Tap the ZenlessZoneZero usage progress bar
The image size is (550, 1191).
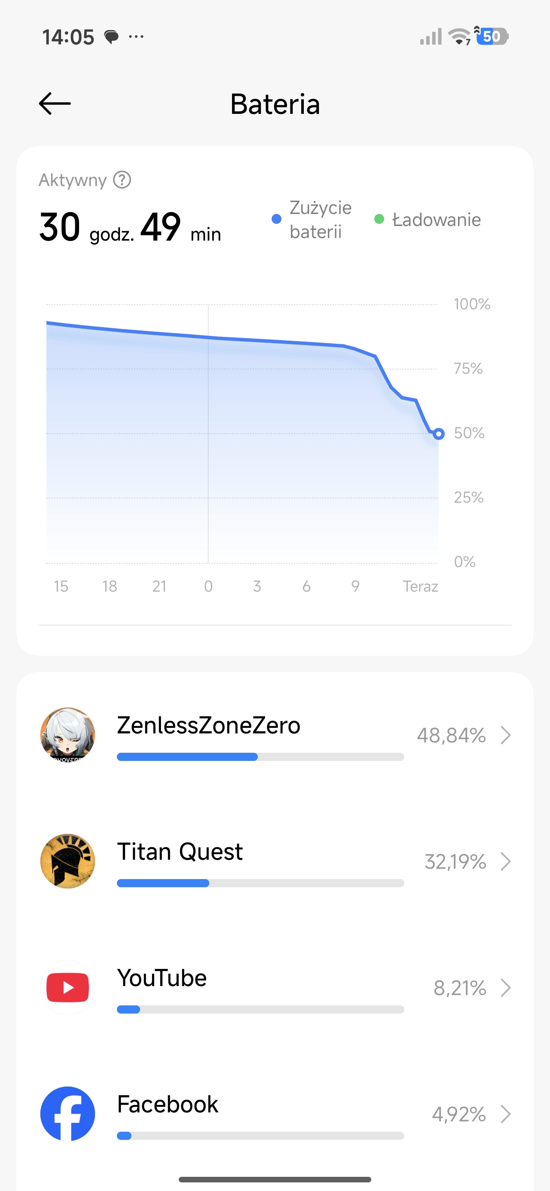(260, 757)
